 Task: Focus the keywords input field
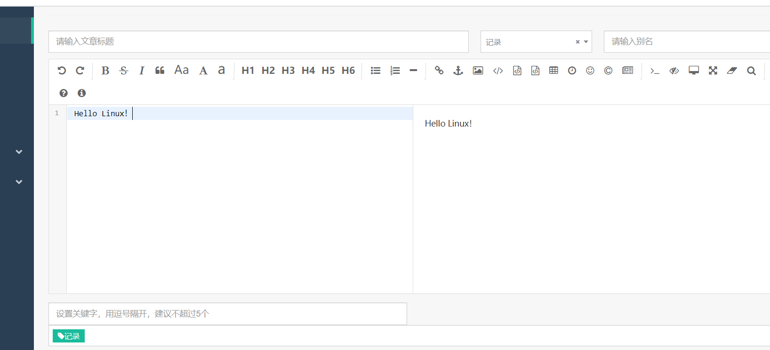pyautogui.click(x=228, y=314)
